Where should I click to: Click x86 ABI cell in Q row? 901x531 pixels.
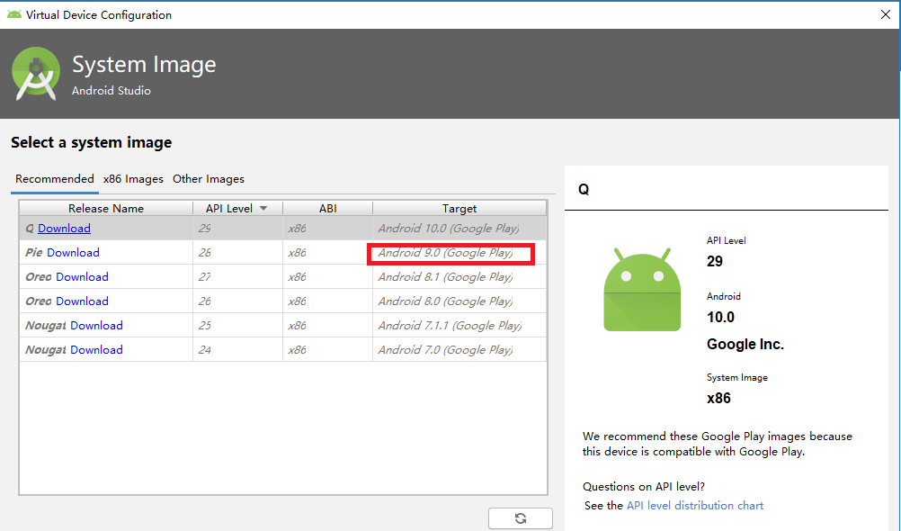[x=327, y=229]
